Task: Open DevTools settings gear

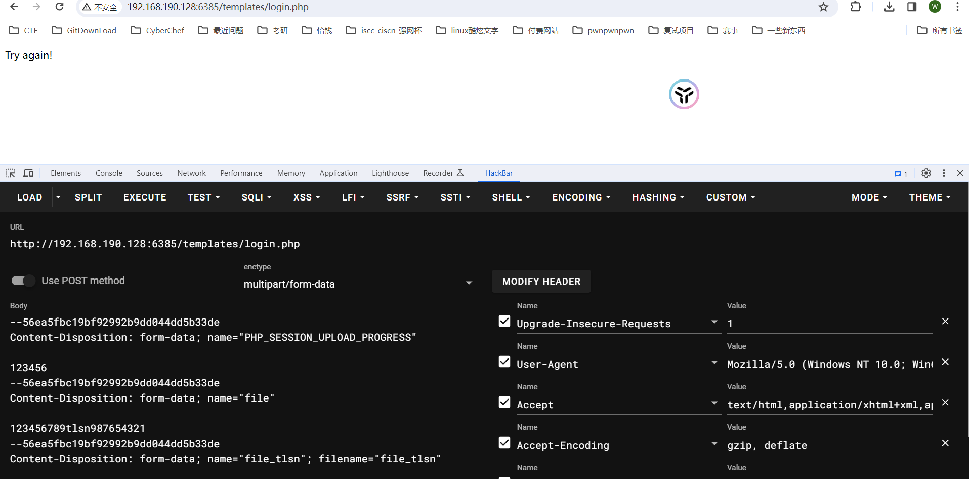Action: (x=926, y=173)
